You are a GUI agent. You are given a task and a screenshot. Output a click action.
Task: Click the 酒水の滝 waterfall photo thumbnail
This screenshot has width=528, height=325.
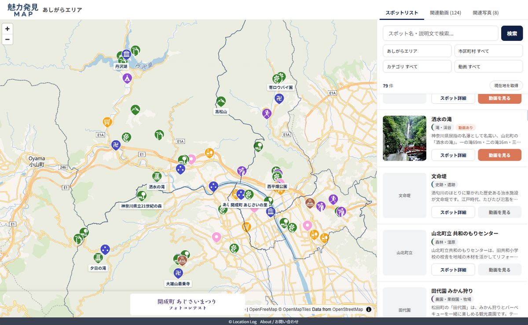(404, 138)
